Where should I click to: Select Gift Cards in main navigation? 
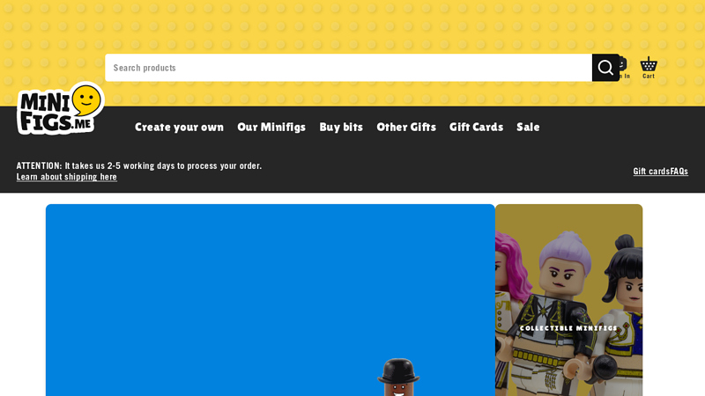476,127
